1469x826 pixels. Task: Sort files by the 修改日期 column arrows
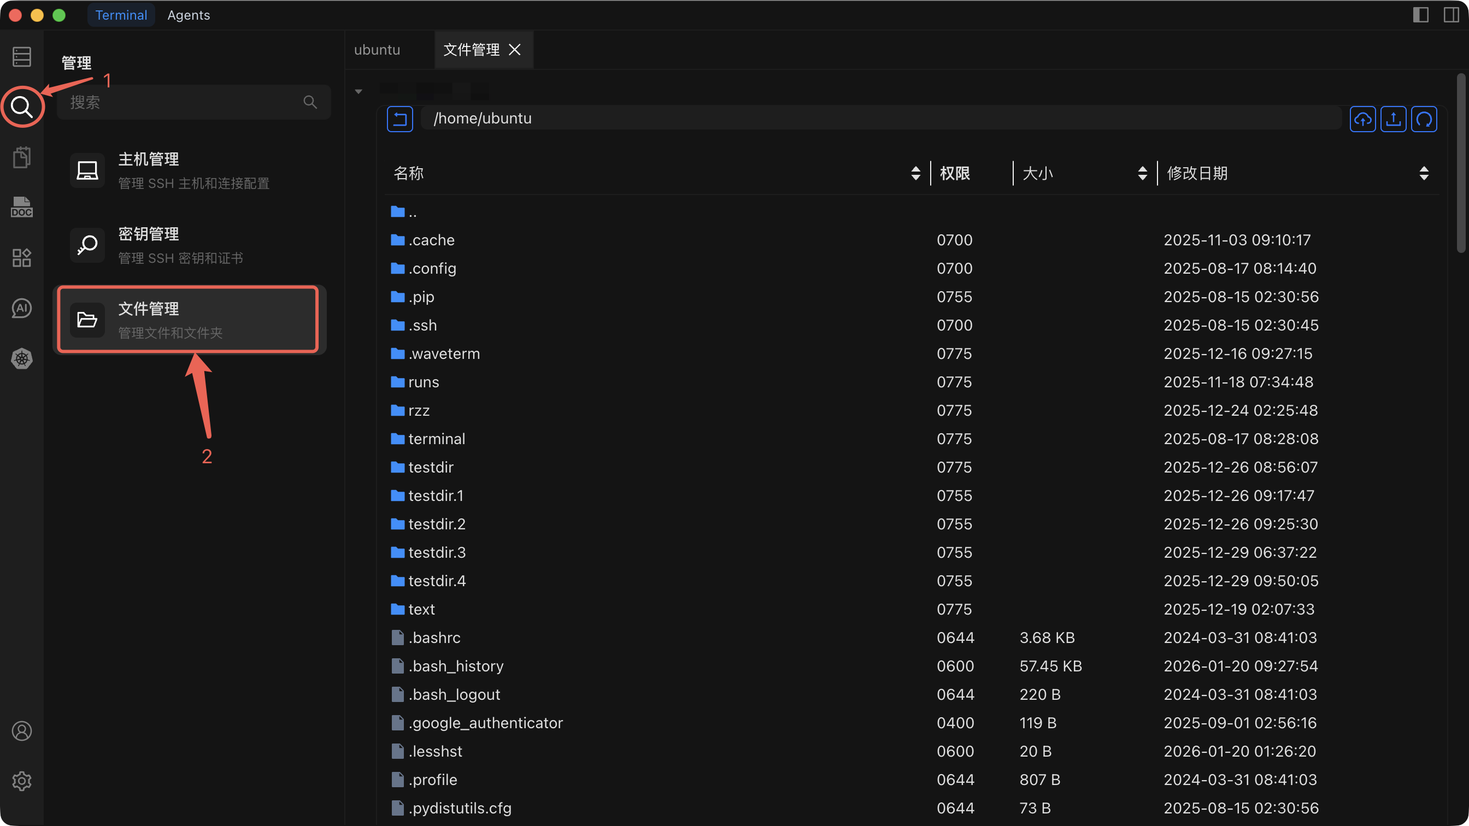(1424, 173)
